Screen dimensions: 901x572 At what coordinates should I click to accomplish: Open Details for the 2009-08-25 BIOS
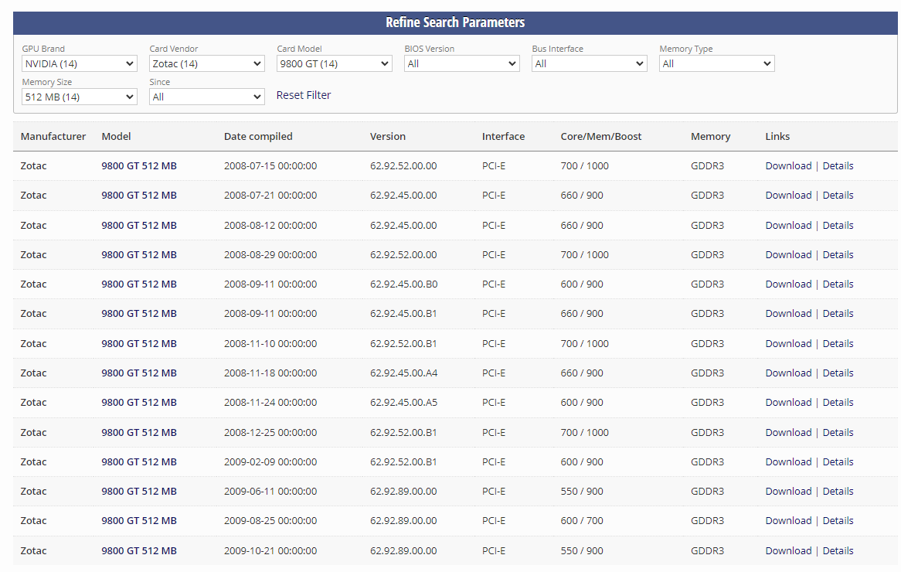click(x=838, y=521)
